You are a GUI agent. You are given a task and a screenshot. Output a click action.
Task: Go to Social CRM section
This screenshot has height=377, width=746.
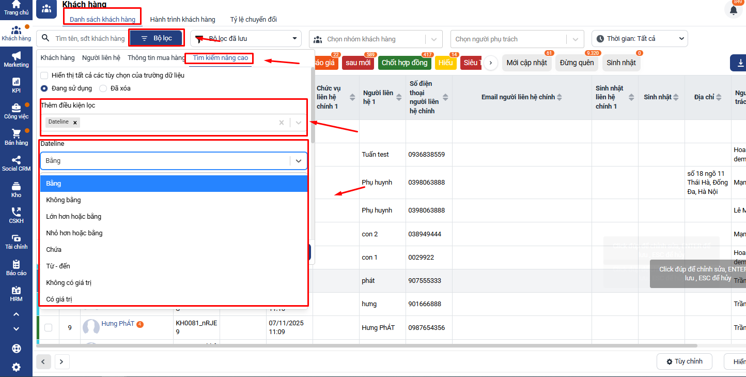16,163
